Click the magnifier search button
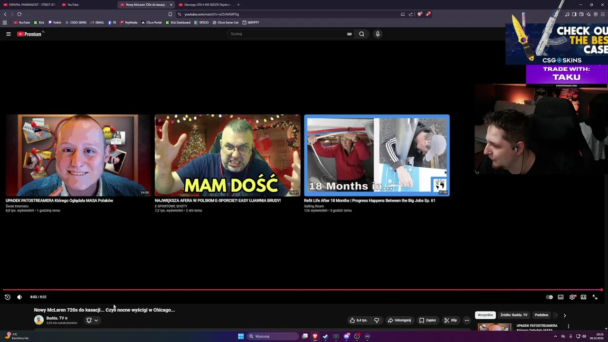This screenshot has height=342, width=608. tap(361, 34)
